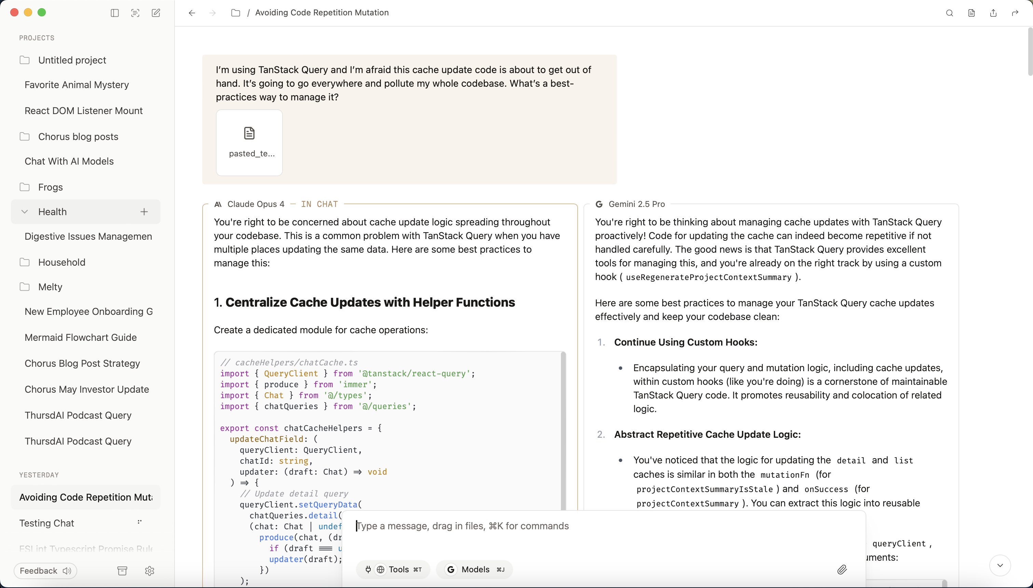The height and width of the screenshot is (588, 1033).
Task: Click the document summary icon in header
Action: tap(971, 13)
